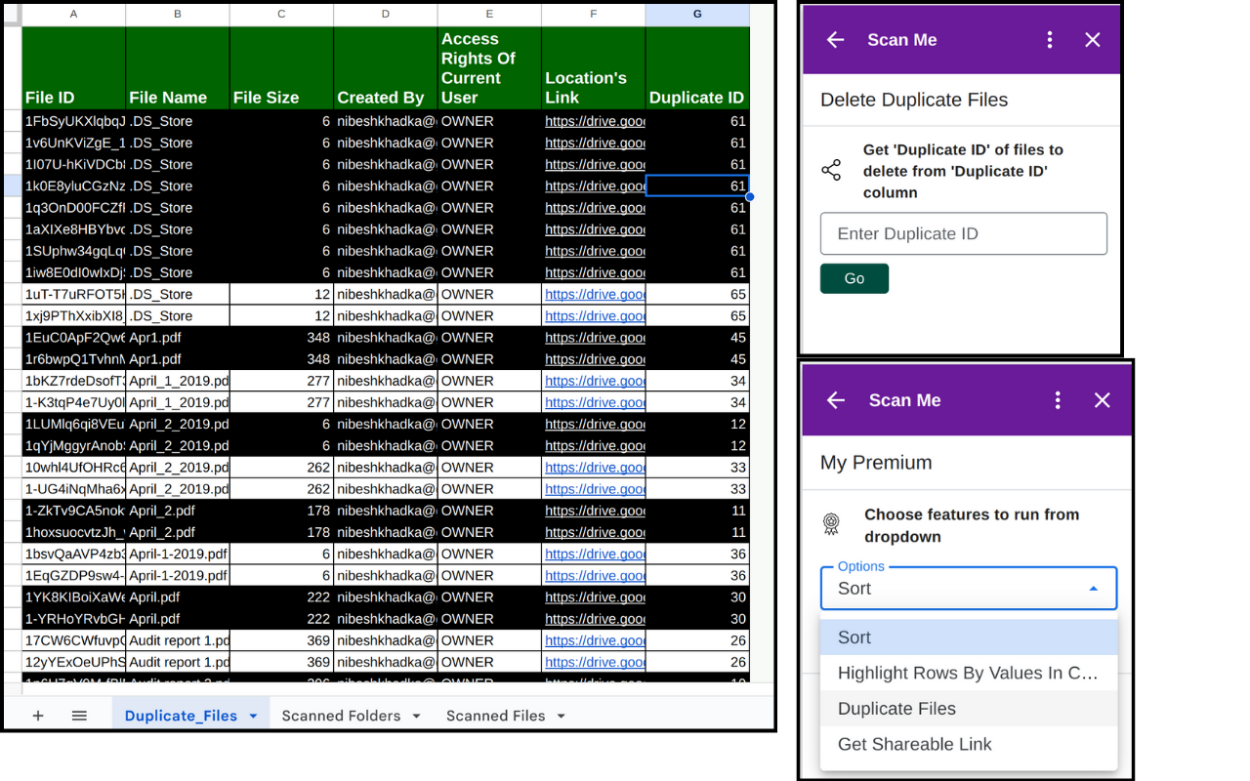Screen dimensions: 1250x781
Task: Select Duplicate ID 65 in 1uT-T7uRFOT5 row
Action: (697, 294)
